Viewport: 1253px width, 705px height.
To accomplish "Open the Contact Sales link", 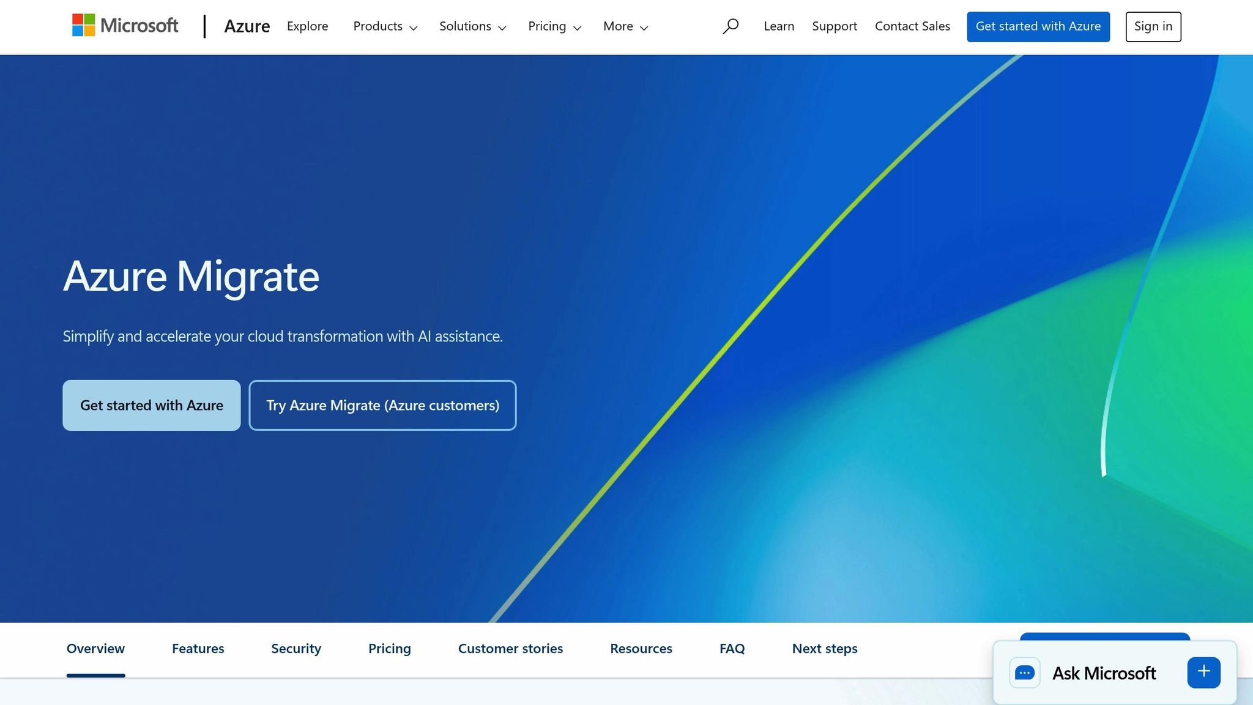I will coord(912,26).
